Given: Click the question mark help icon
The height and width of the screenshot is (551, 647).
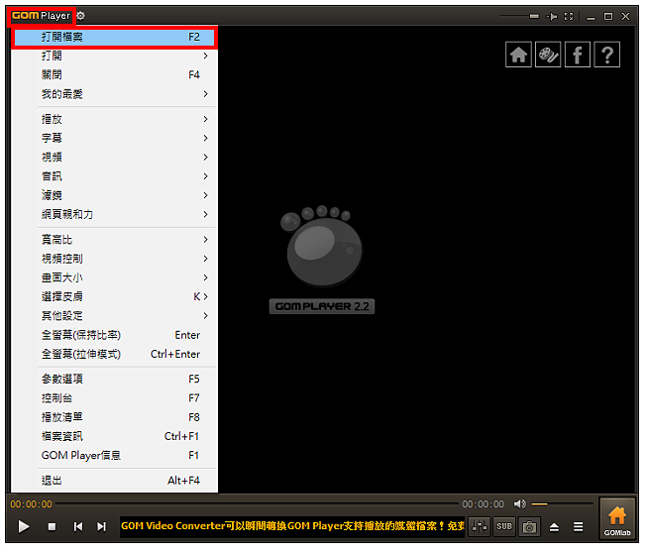Looking at the screenshot, I should tap(607, 55).
